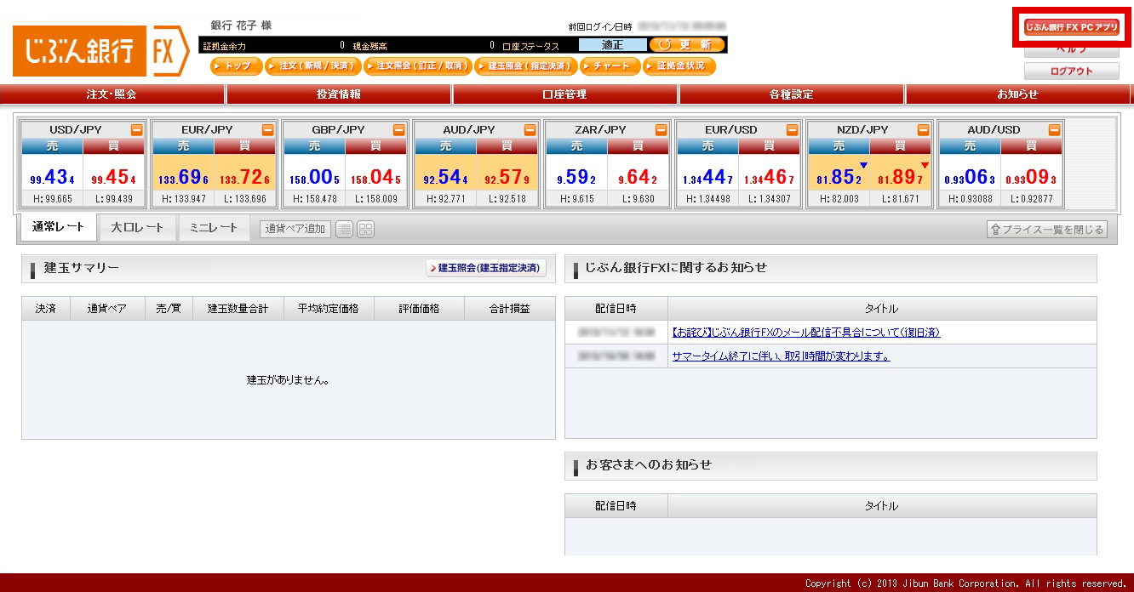Image resolution: width=1134 pixels, height=592 pixels.
Task: Switch rate panels to grid view icon
Action: click(365, 229)
